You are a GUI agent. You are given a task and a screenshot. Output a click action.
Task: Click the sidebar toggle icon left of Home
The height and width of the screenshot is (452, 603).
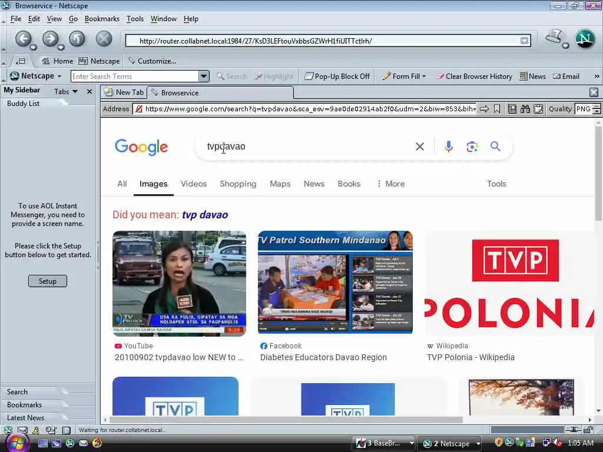pos(21,61)
